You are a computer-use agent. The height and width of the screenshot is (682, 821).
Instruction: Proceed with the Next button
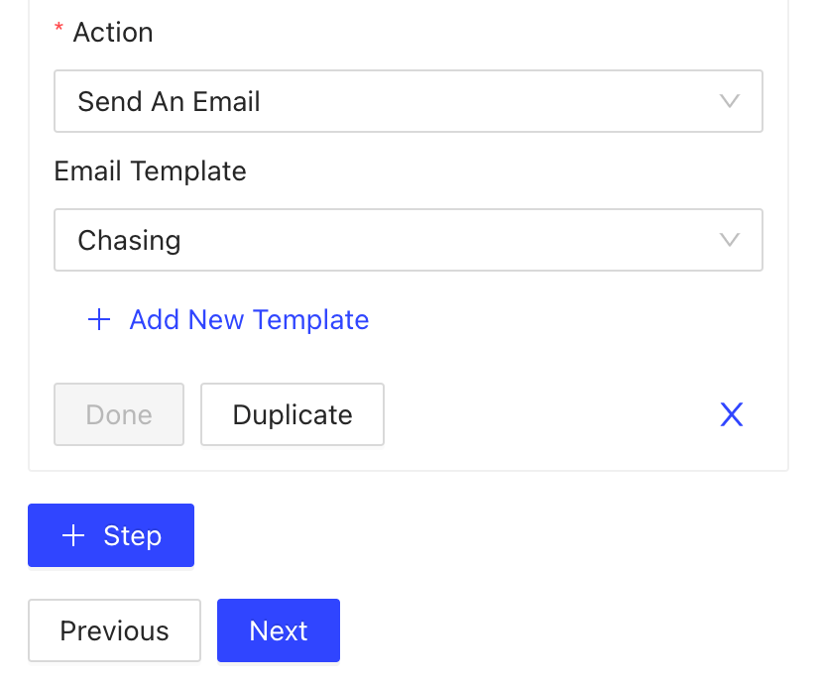[x=279, y=630]
